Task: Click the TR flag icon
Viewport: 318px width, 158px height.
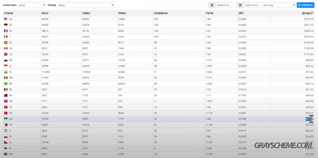Action: [6, 113]
